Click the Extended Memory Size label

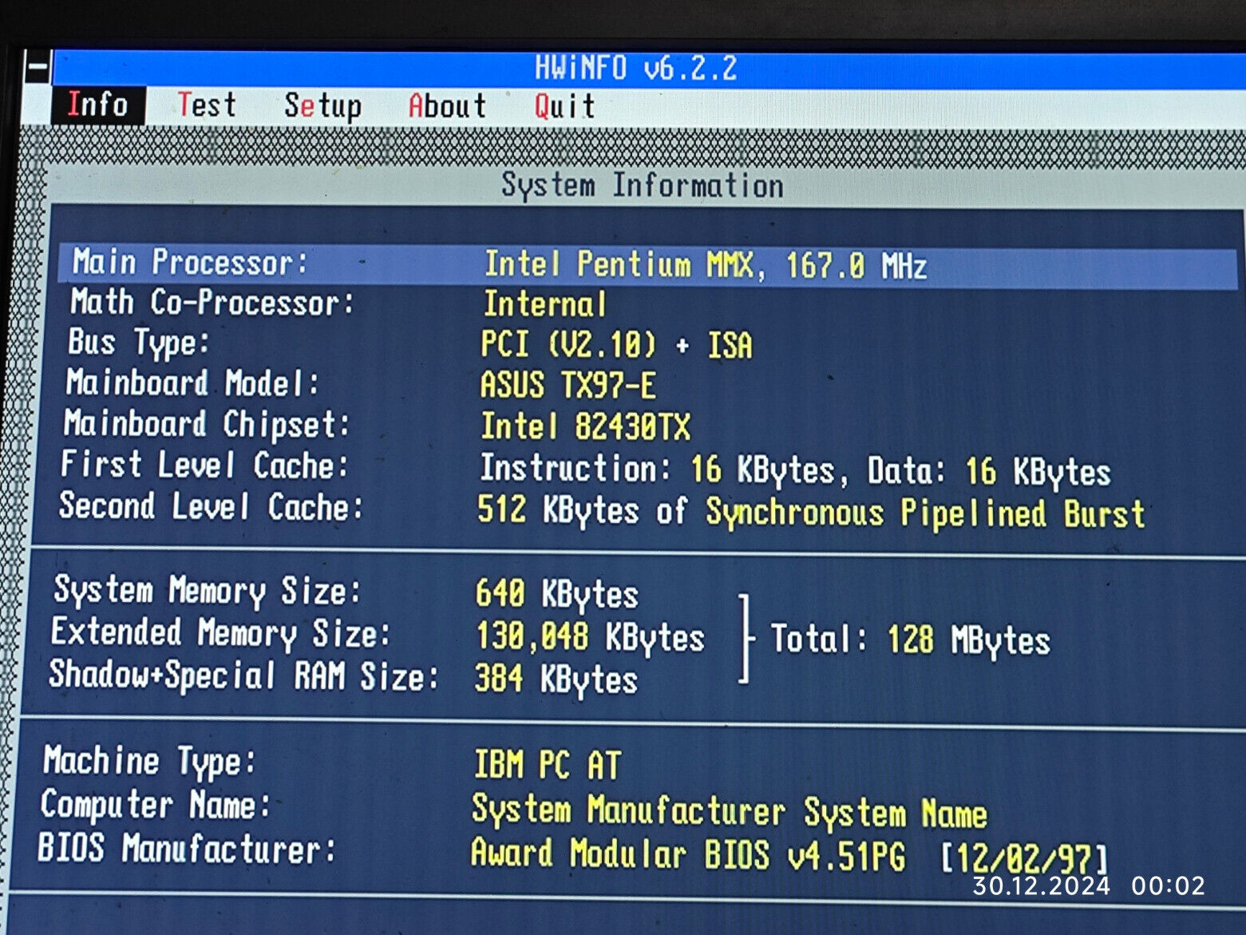click(x=220, y=634)
